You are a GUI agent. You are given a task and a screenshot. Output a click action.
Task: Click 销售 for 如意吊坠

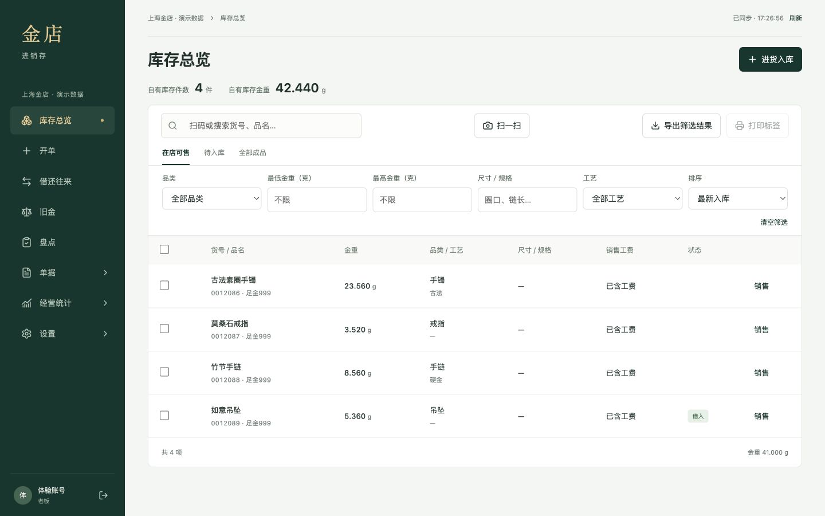[x=761, y=416]
